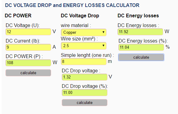The width and height of the screenshot is (178, 114).
Task: Click the calculator page title text
Action: coord(72,5)
